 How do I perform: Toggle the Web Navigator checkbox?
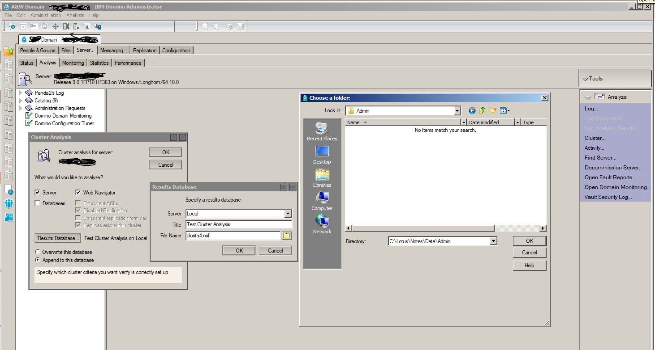[x=78, y=193]
